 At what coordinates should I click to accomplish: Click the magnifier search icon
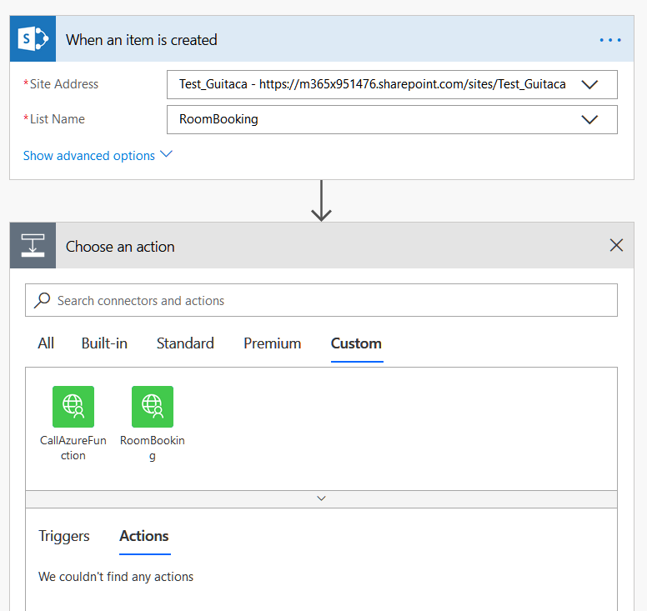(42, 300)
